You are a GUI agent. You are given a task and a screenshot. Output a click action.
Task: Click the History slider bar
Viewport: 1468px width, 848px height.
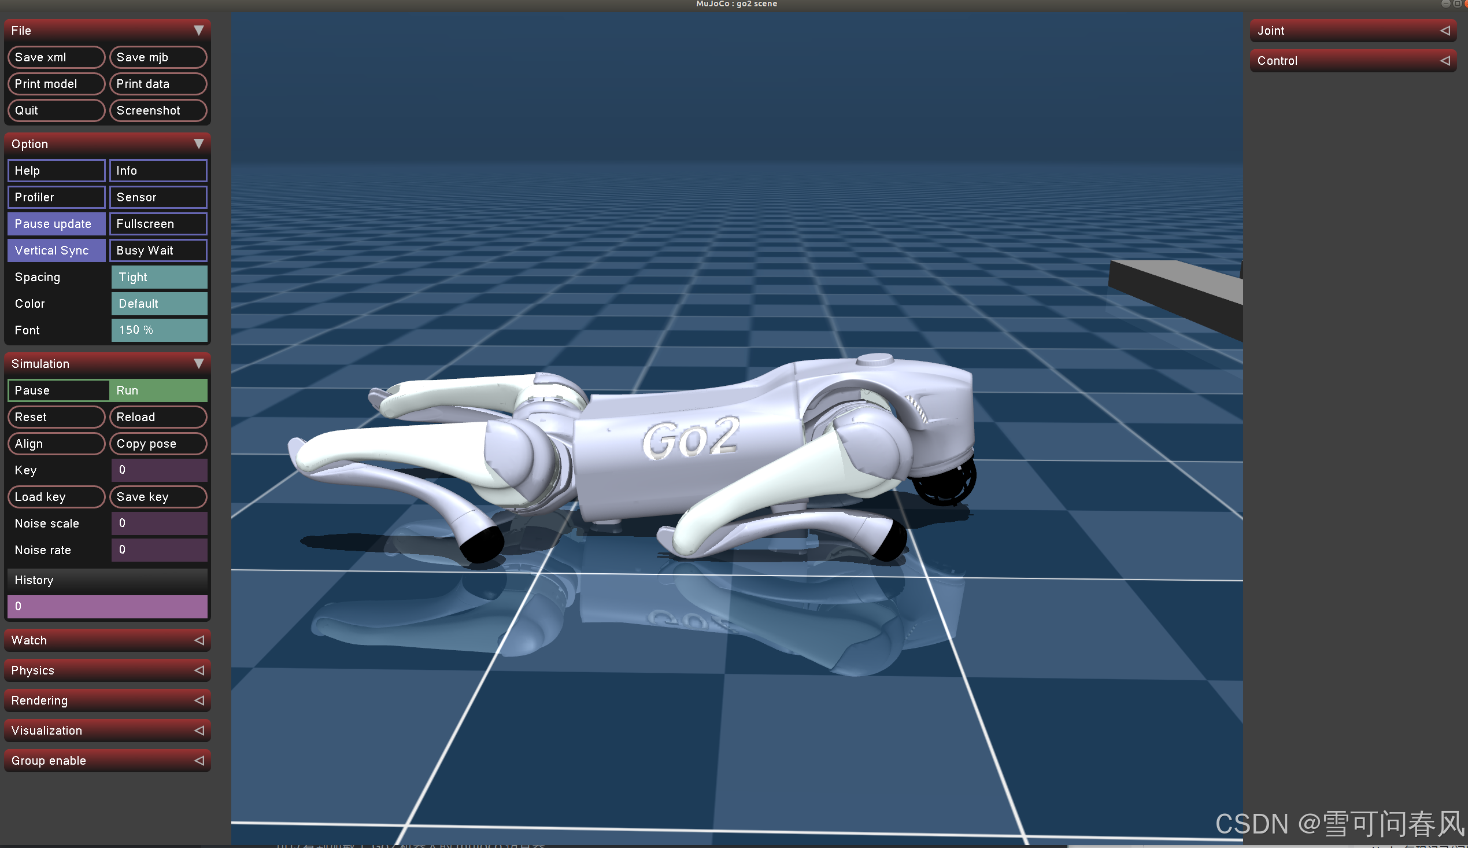tap(107, 606)
